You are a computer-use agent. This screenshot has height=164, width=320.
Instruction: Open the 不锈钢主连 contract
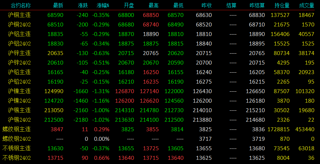(x=17, y=148)
